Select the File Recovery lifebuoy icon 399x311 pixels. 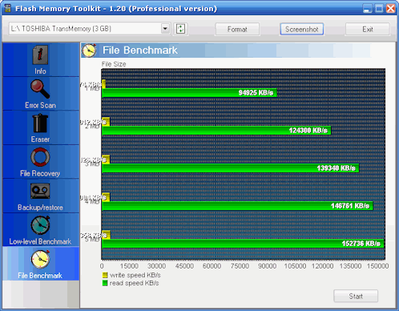pos(40,157)
